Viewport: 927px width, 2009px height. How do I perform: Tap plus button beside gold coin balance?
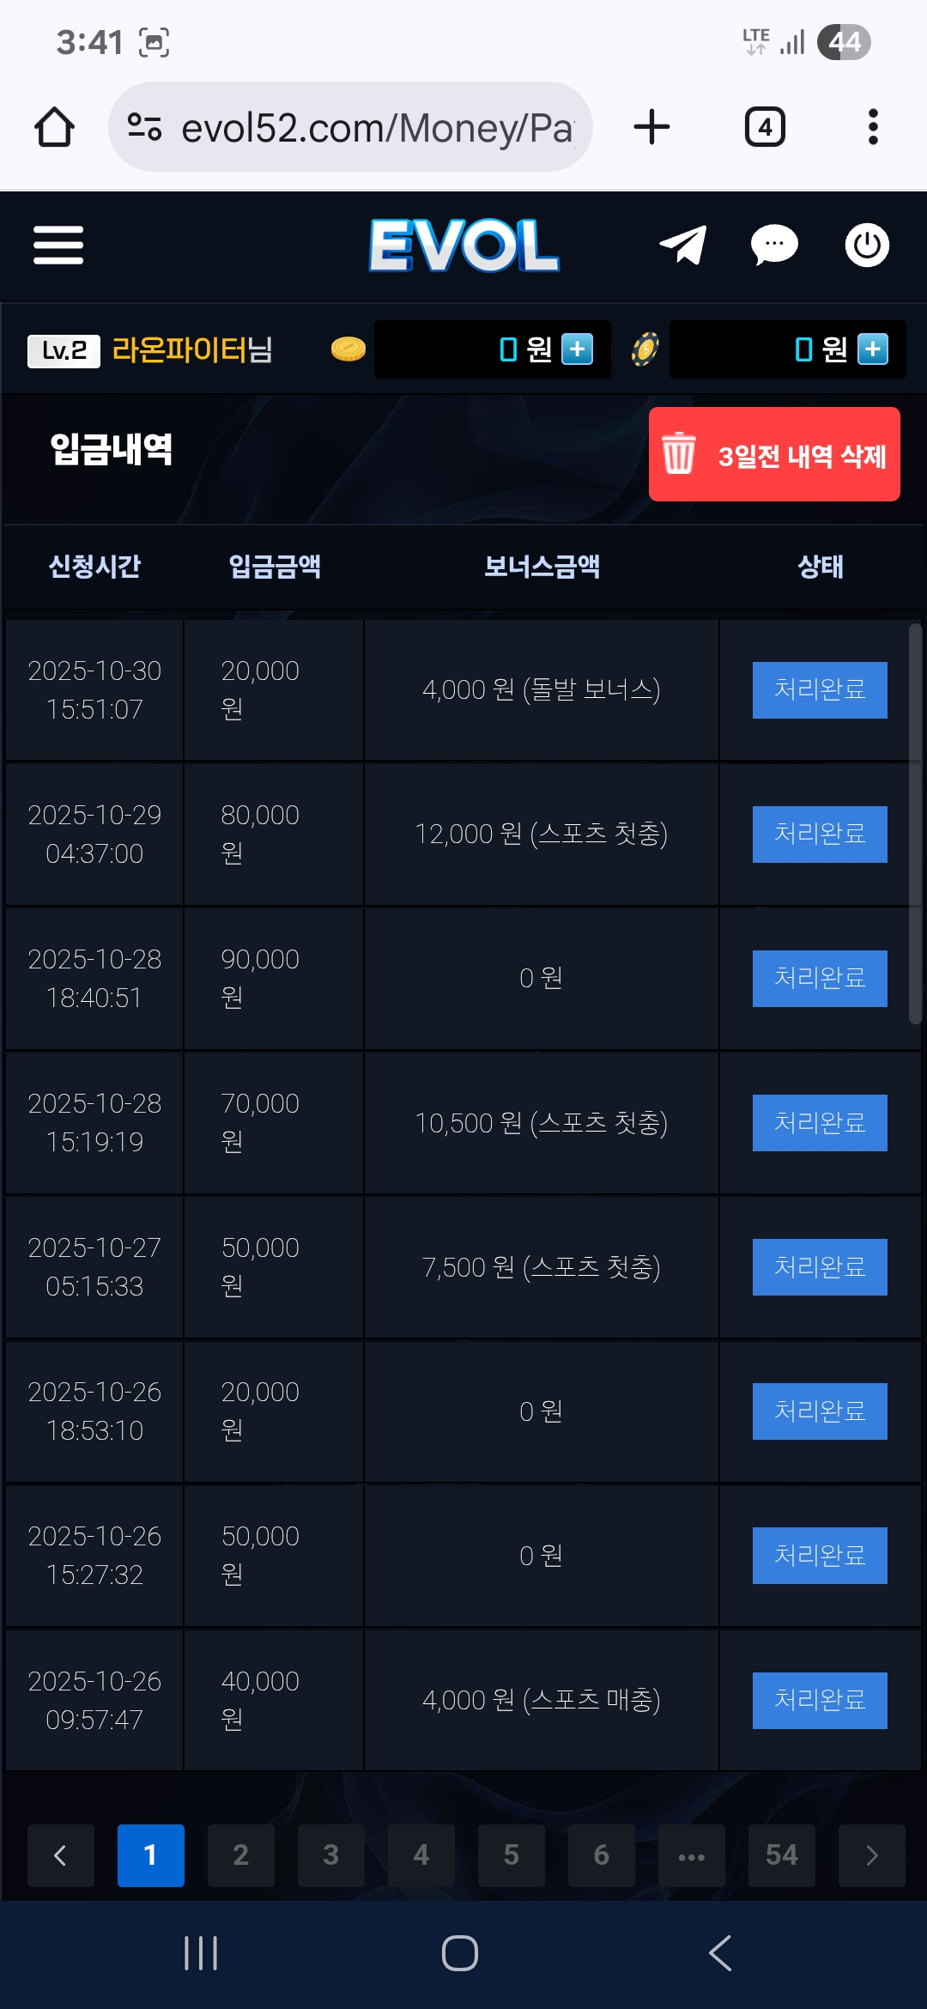(577, 349)
